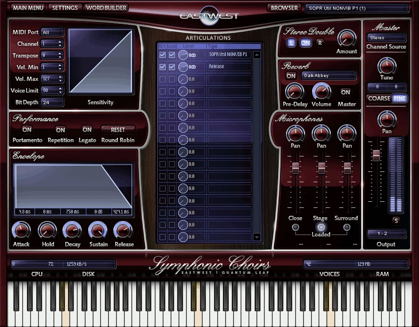Open the 1 - 2 Output dropdown

click(x=386, y=234)
